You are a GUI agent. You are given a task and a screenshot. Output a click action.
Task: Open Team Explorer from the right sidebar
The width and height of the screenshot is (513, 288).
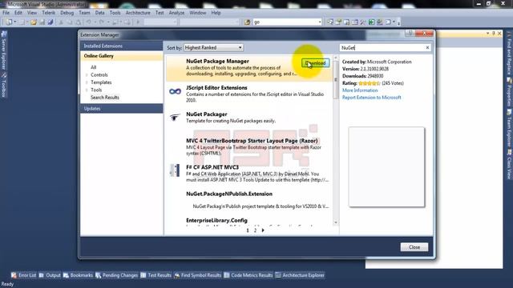(509, 129)
